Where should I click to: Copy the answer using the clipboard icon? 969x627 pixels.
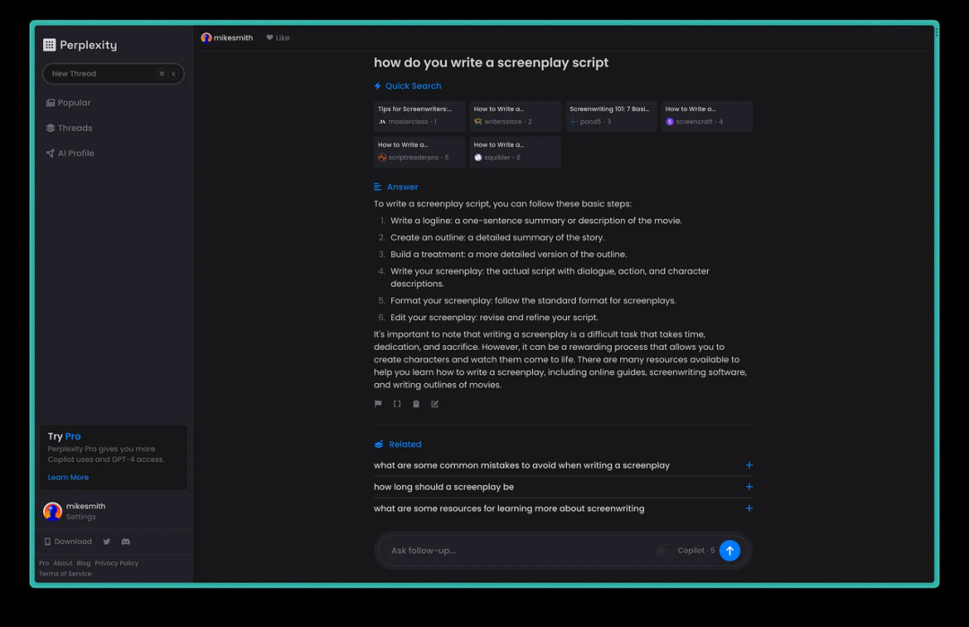tap(415, 404)
